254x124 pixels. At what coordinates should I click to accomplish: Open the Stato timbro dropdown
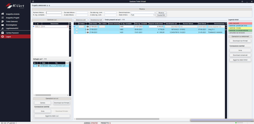point(143,15)
